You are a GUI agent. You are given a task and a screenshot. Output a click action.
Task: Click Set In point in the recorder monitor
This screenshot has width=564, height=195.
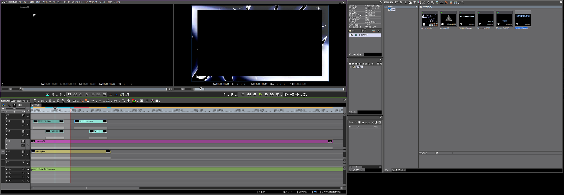point(224,94)
